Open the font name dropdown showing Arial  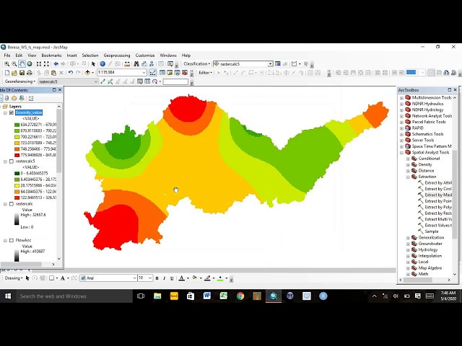click(134, 278)
